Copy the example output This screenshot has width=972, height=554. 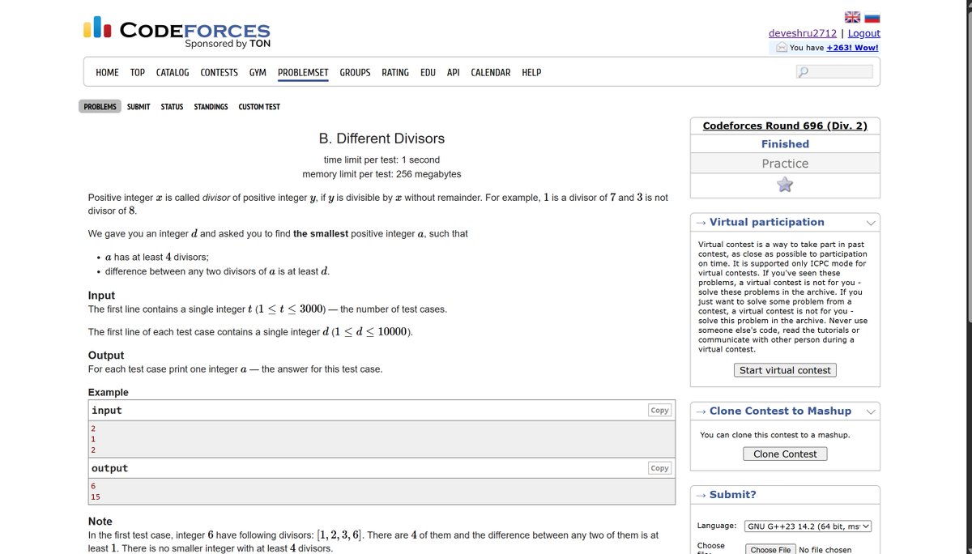tap(660, 468)
